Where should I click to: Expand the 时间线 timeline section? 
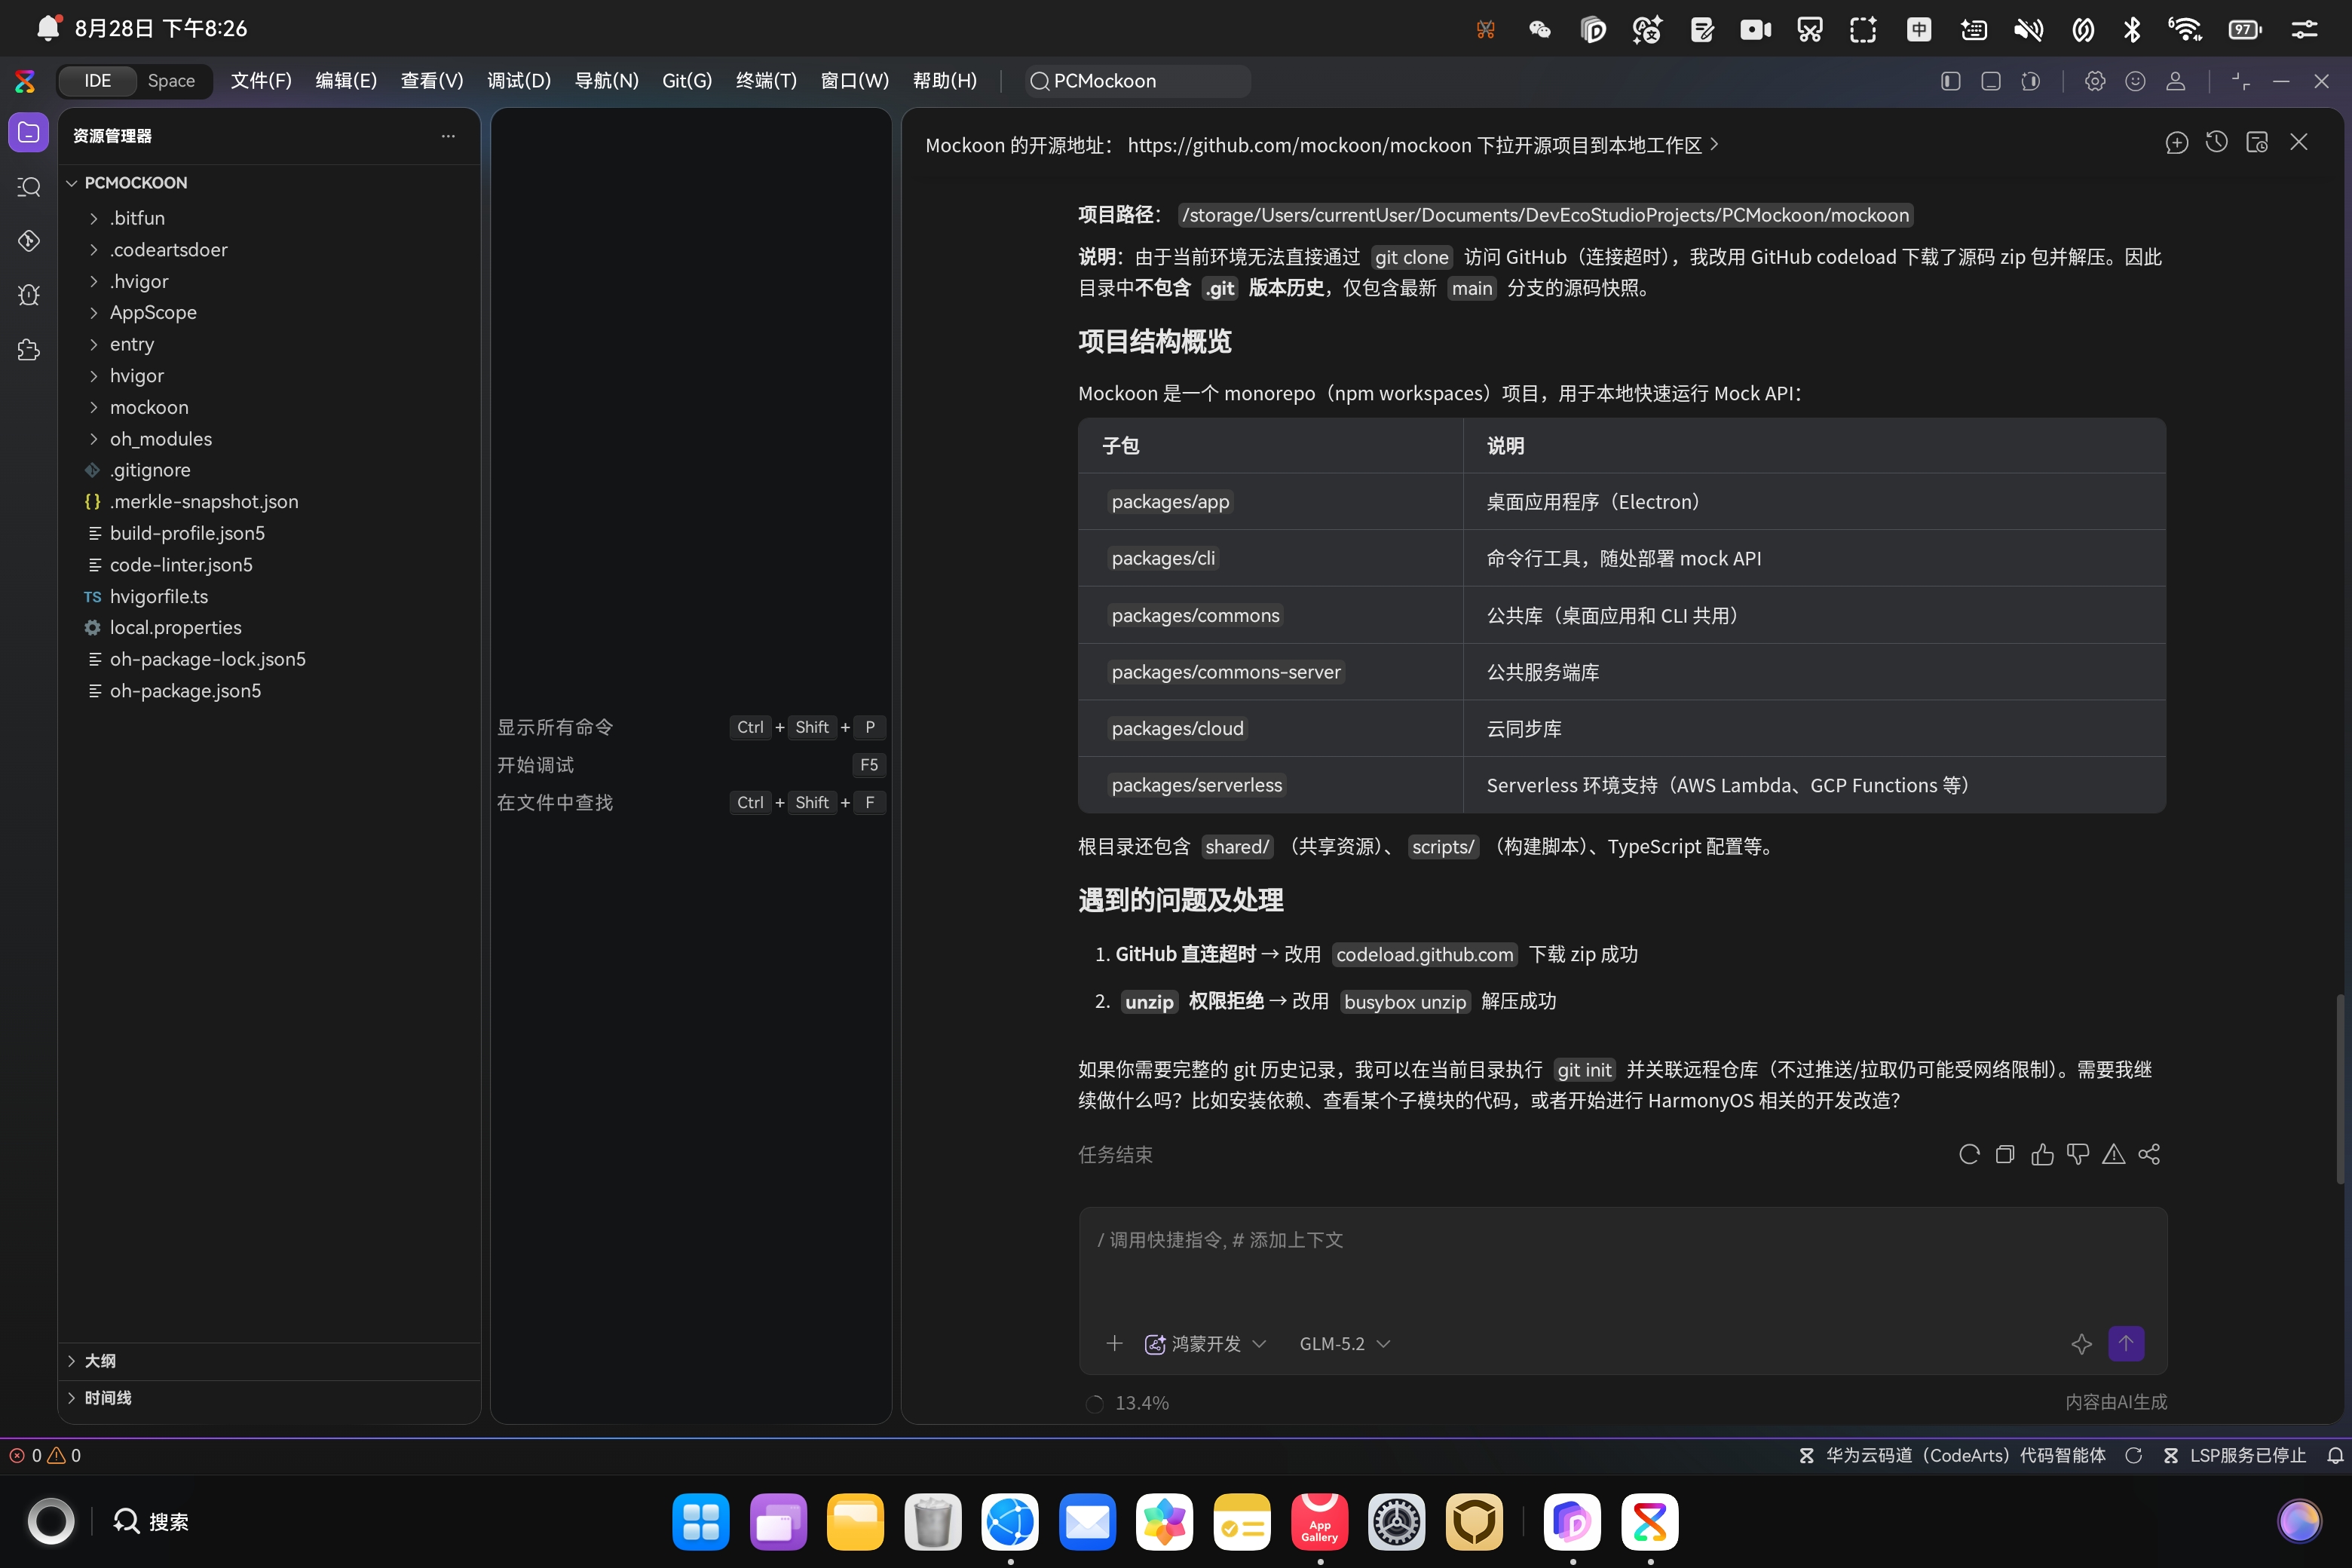(x=269, y=1398)
